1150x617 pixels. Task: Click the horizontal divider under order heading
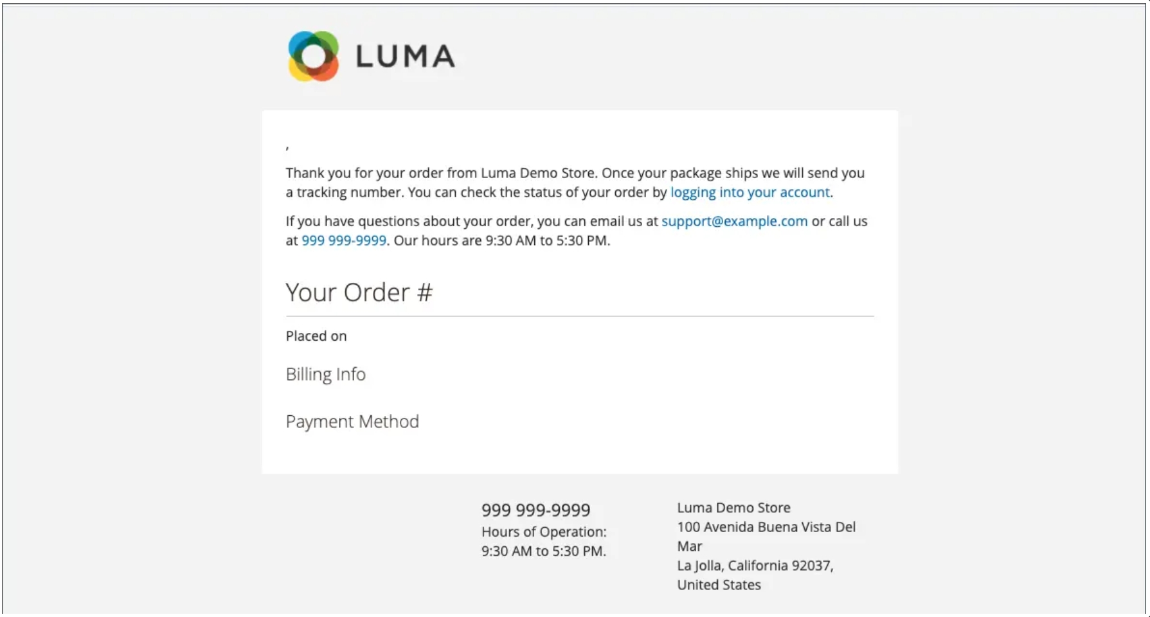point(580,316)
